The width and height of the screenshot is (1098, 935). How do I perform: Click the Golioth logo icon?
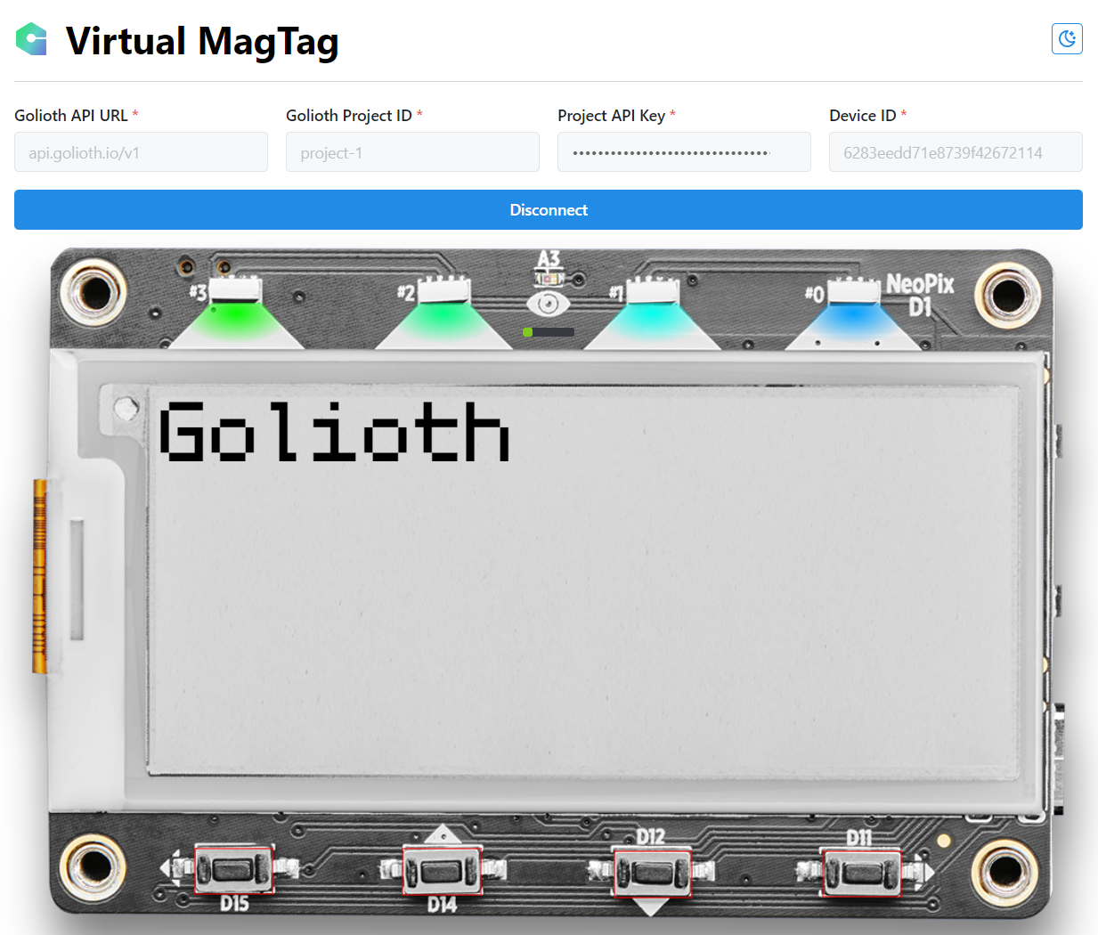tap(32, 39)
